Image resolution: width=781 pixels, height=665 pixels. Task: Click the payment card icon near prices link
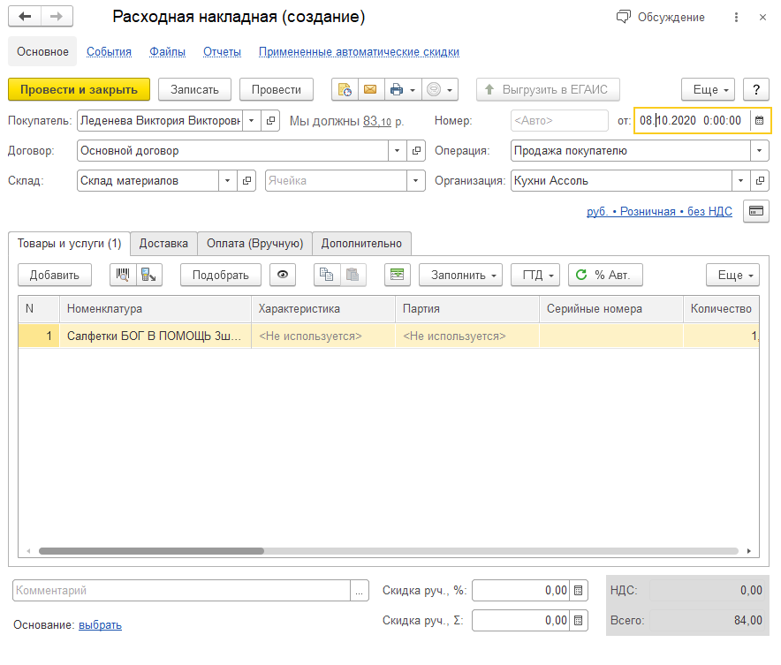(756, 211)
